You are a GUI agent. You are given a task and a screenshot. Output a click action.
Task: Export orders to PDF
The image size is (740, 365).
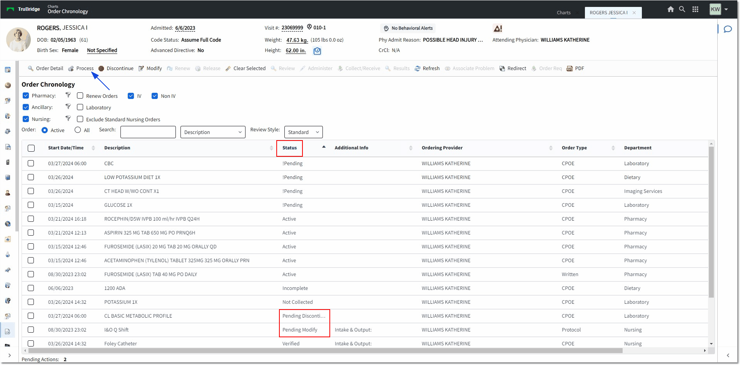575,69
